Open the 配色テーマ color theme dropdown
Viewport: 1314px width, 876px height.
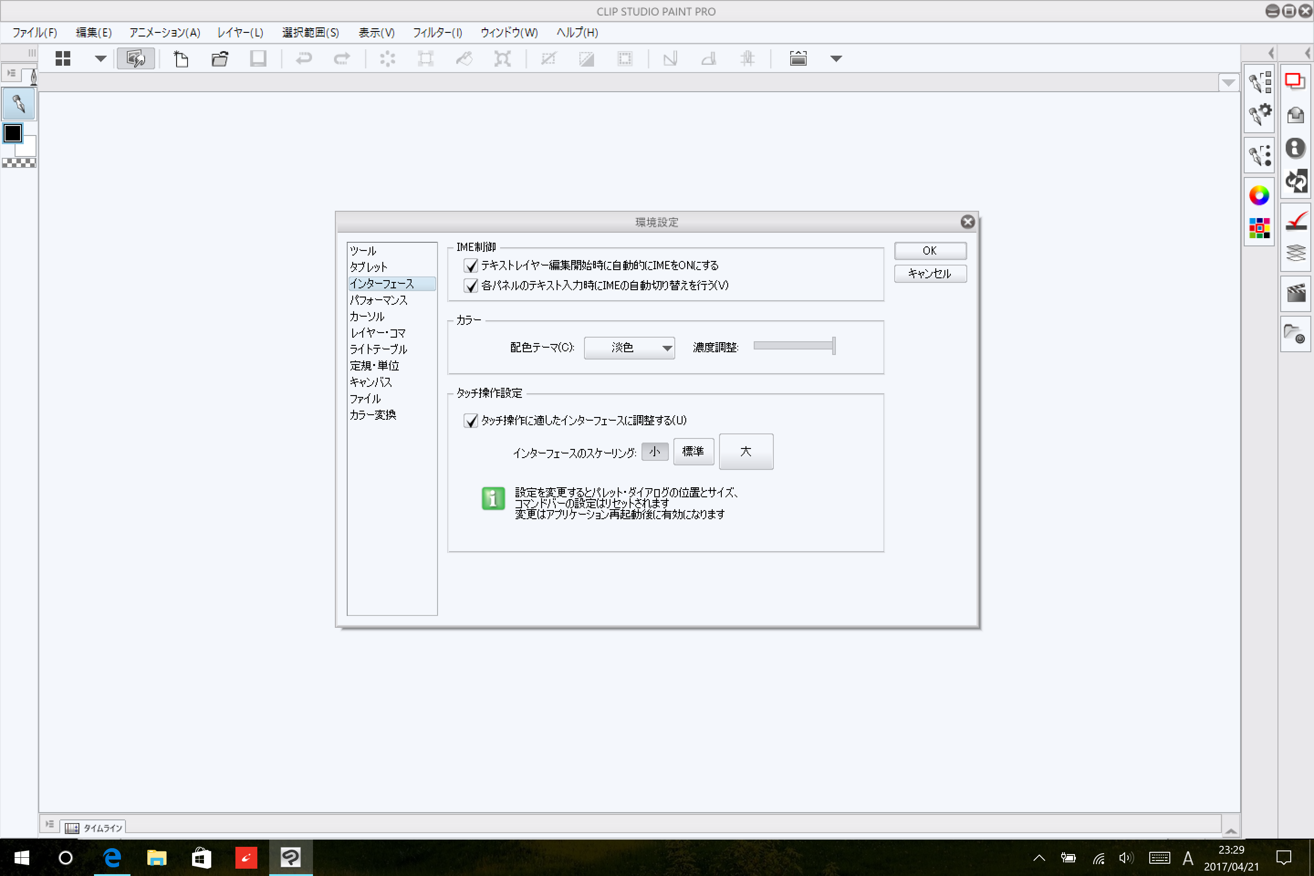629,348
